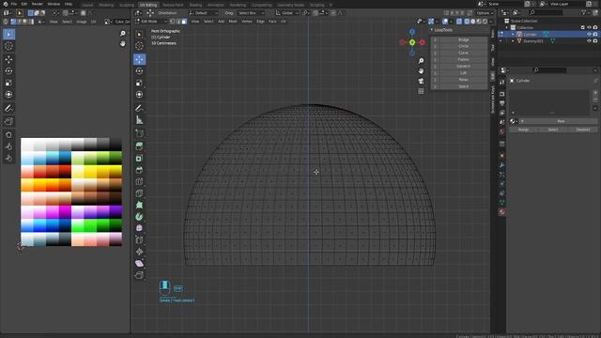
Task: Click the LoopTools Circle button
Action: coord(463,46)
